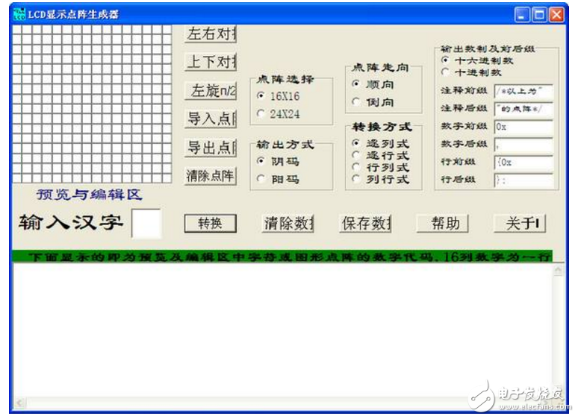Edit the 数字前缀 field containing 0x
This screenshot has width=578, height=419.
[523, 127]
